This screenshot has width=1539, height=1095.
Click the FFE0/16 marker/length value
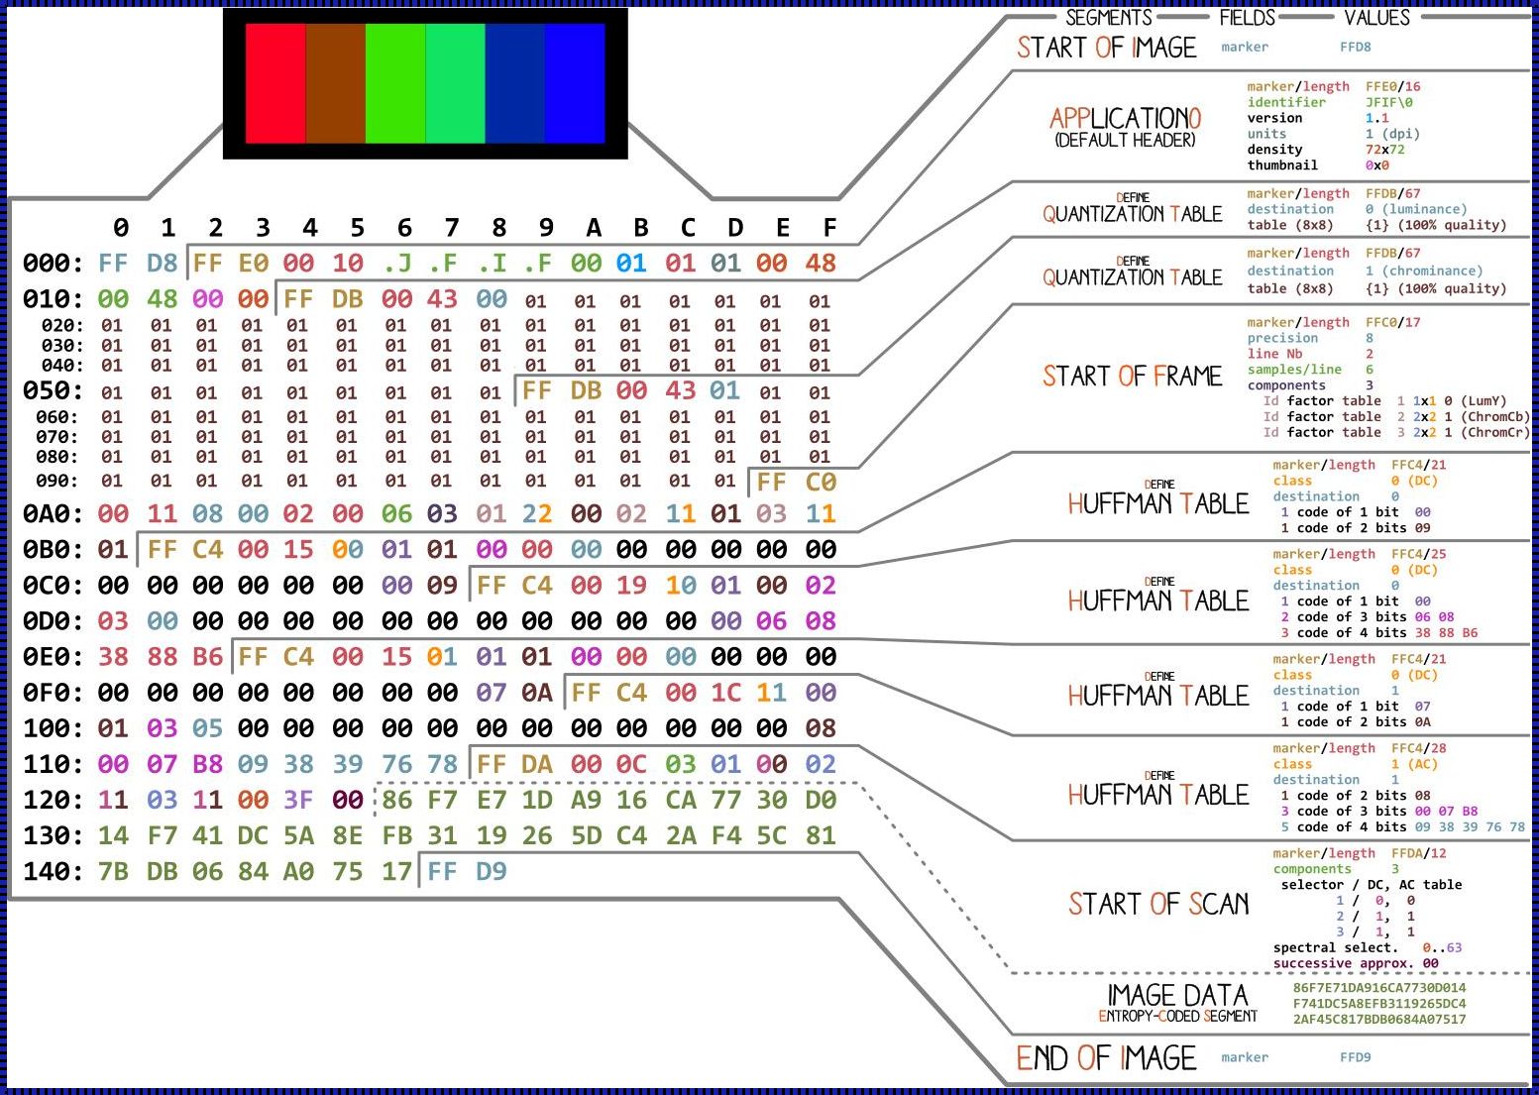tap(1393, 86)
